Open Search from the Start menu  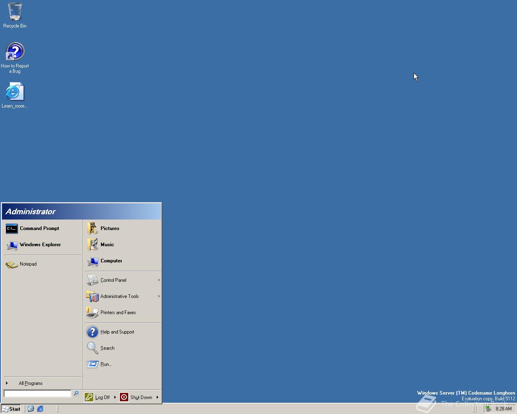123,348
